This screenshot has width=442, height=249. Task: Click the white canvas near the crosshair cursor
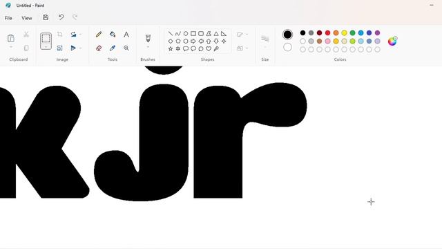pyautogui.click(x=371, y=201)
